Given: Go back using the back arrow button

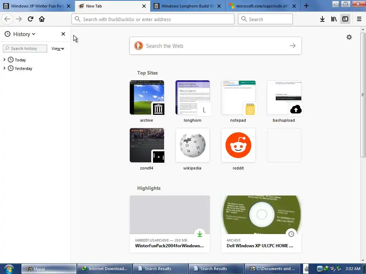Looking at the screenshot, I should (7, 19).
